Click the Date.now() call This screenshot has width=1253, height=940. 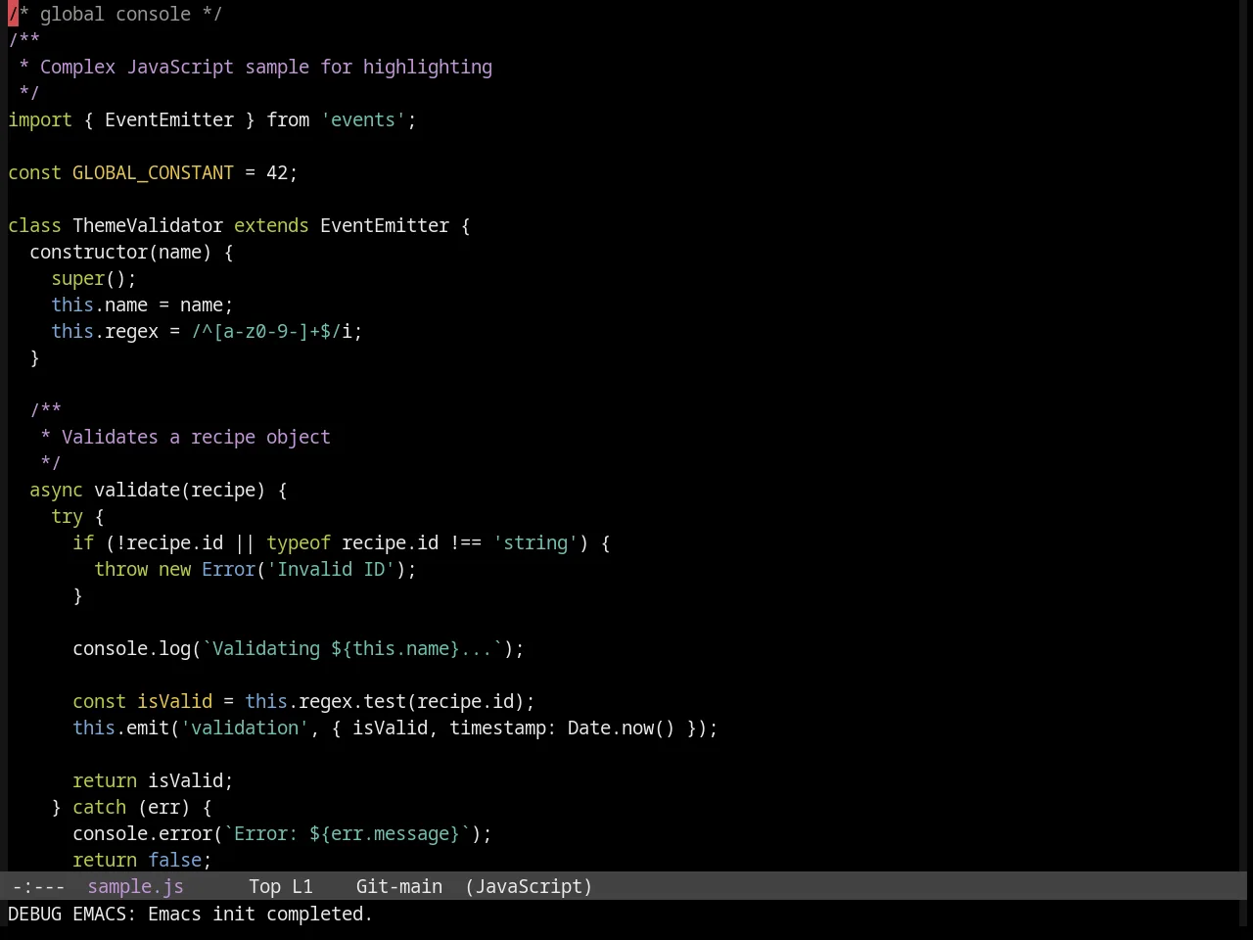(x=622, y=728)
